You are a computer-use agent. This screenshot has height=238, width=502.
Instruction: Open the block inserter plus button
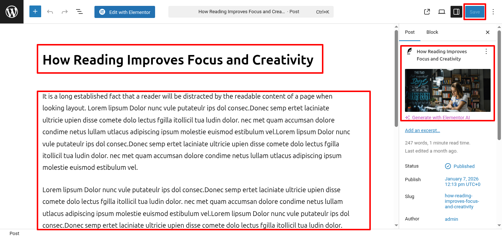pyautogui.click(x=35, y=12)
